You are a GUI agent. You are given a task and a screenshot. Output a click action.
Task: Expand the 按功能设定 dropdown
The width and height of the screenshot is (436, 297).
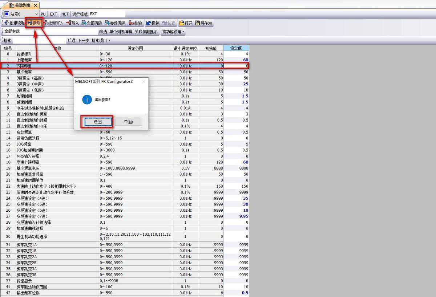pyautogui.click(x=173, y=32)
